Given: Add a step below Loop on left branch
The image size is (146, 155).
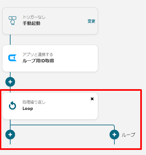Looking at the screenshot, I should pyautogui.click(x=10, y=135).
